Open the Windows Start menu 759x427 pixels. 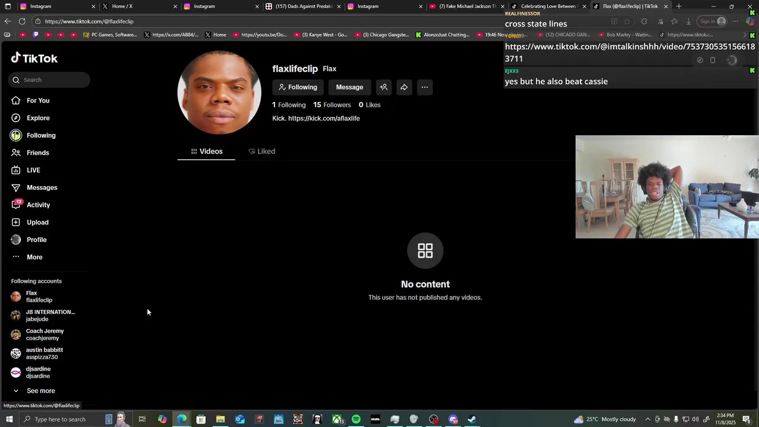pos(9,419)
